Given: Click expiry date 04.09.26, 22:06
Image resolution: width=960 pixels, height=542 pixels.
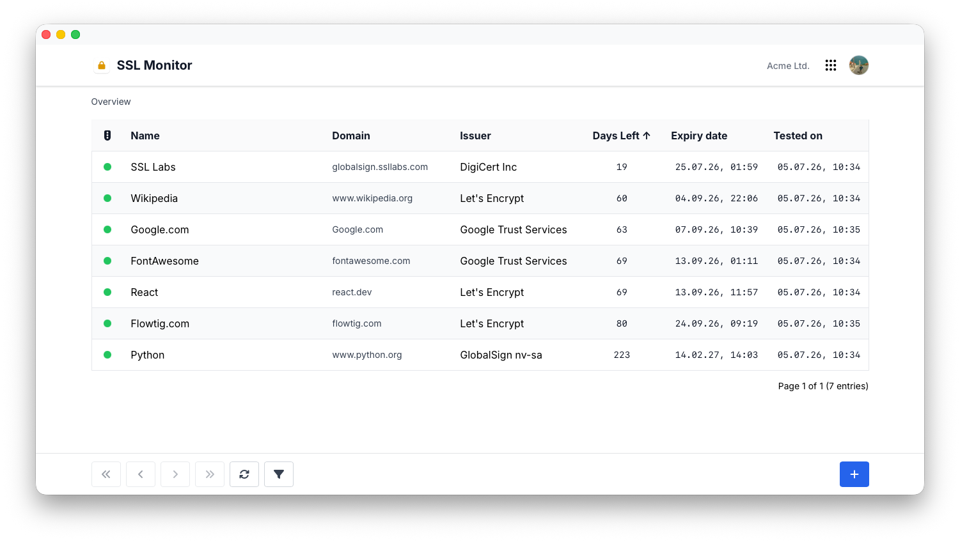Looking at the screenshot, I should (716, 198).
